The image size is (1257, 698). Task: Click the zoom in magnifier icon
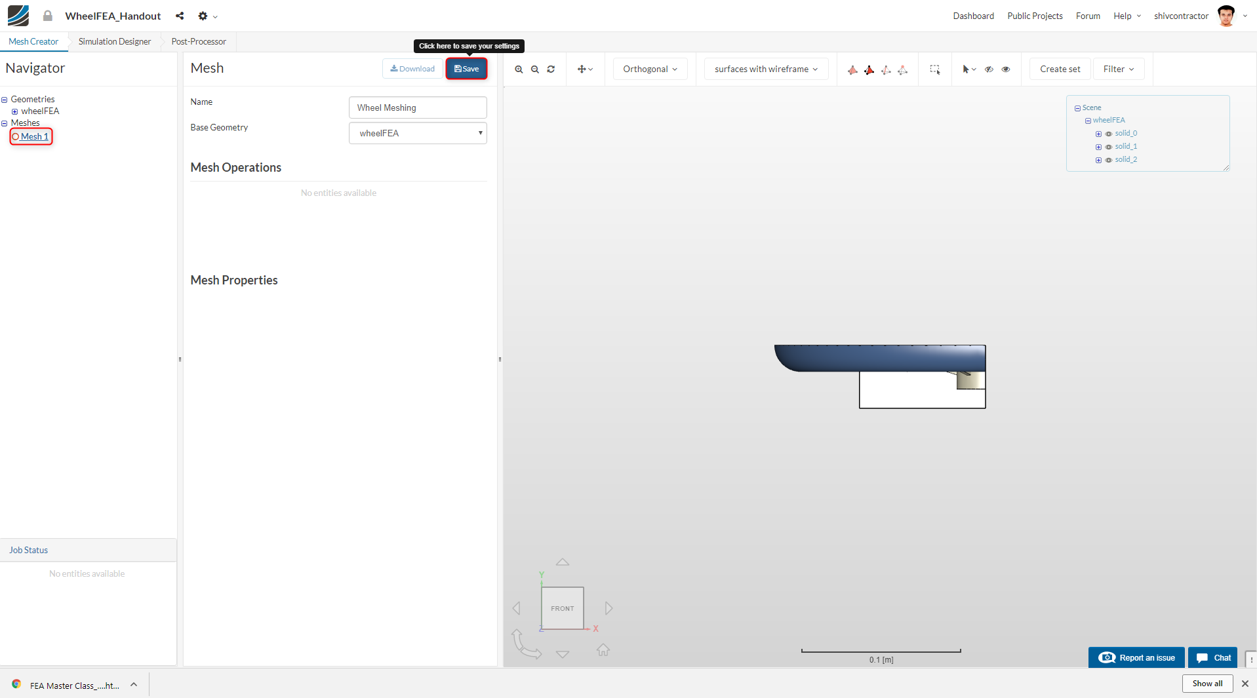click(519, 69)
